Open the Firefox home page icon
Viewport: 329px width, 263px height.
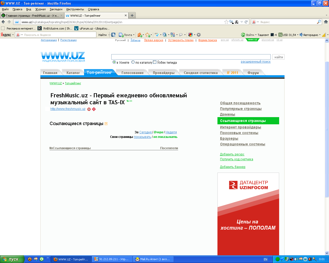pos(326,22)
